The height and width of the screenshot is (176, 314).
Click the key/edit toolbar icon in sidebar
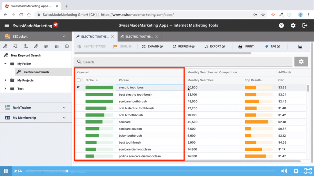(36, 46)
